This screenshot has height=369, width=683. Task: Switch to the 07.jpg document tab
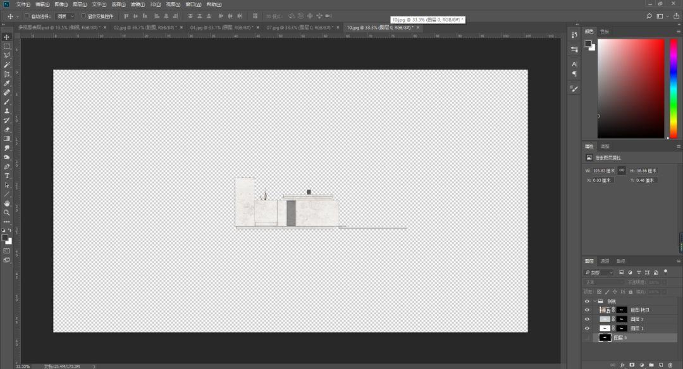coord(299,27)
